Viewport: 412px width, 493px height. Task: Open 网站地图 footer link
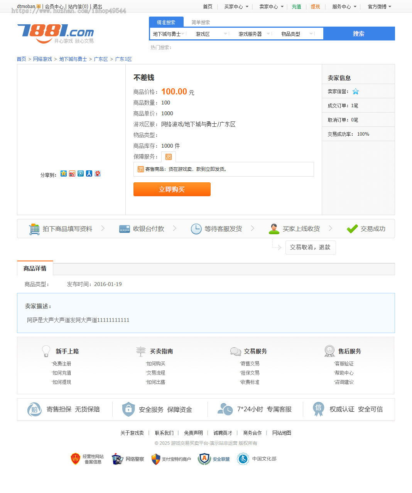(x=282, y=433)
